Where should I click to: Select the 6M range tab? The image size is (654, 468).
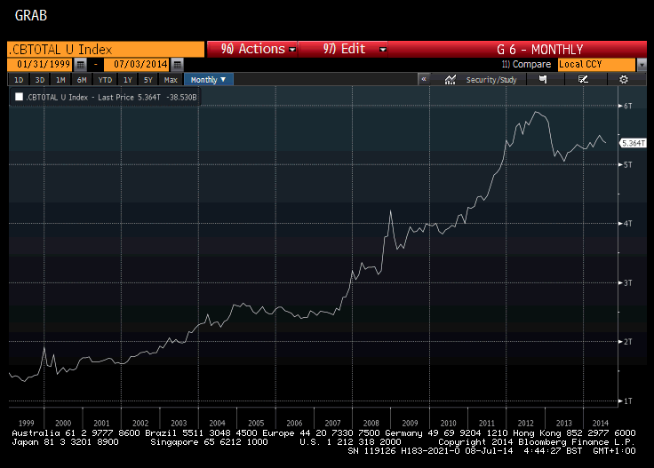point(82,80)
